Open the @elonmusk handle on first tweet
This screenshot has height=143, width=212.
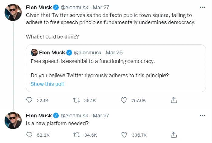pyautogui.click(x=74, y=7)
